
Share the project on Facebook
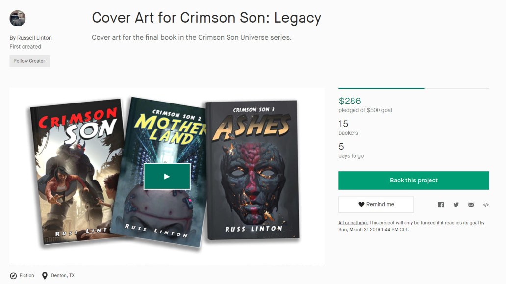coord(440,205)
